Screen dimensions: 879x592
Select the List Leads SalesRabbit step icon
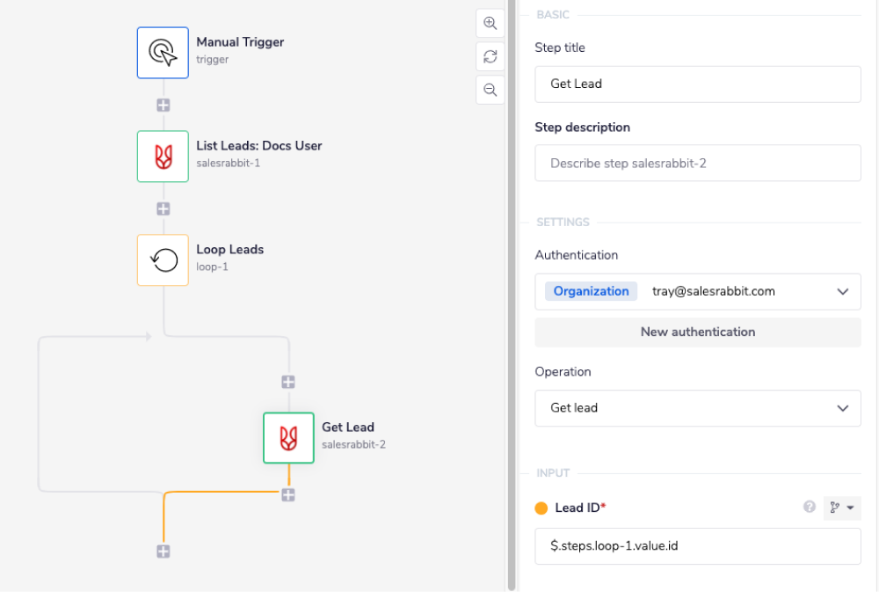[163, 157]
